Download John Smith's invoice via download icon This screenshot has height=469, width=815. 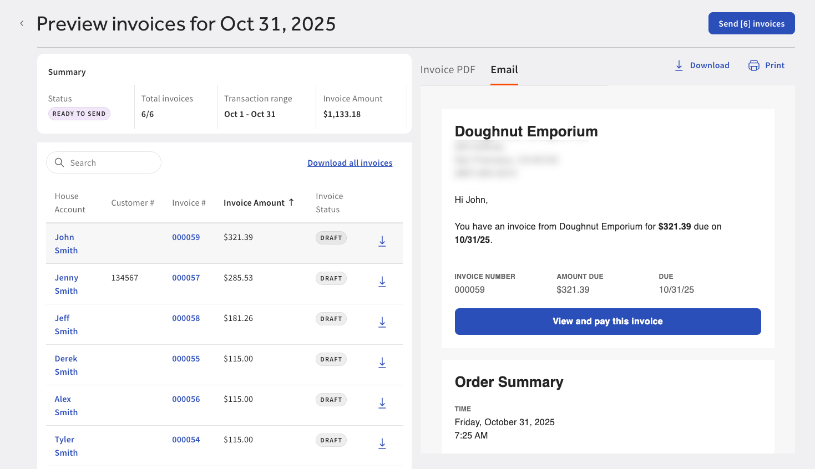(x=382, y=241)
